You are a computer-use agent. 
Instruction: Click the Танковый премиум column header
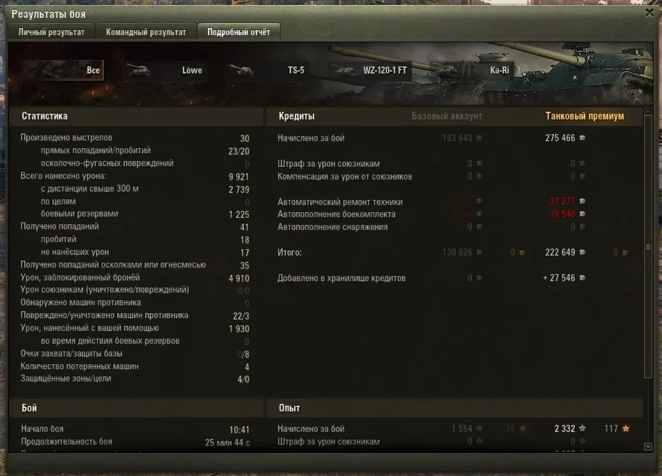585,116
